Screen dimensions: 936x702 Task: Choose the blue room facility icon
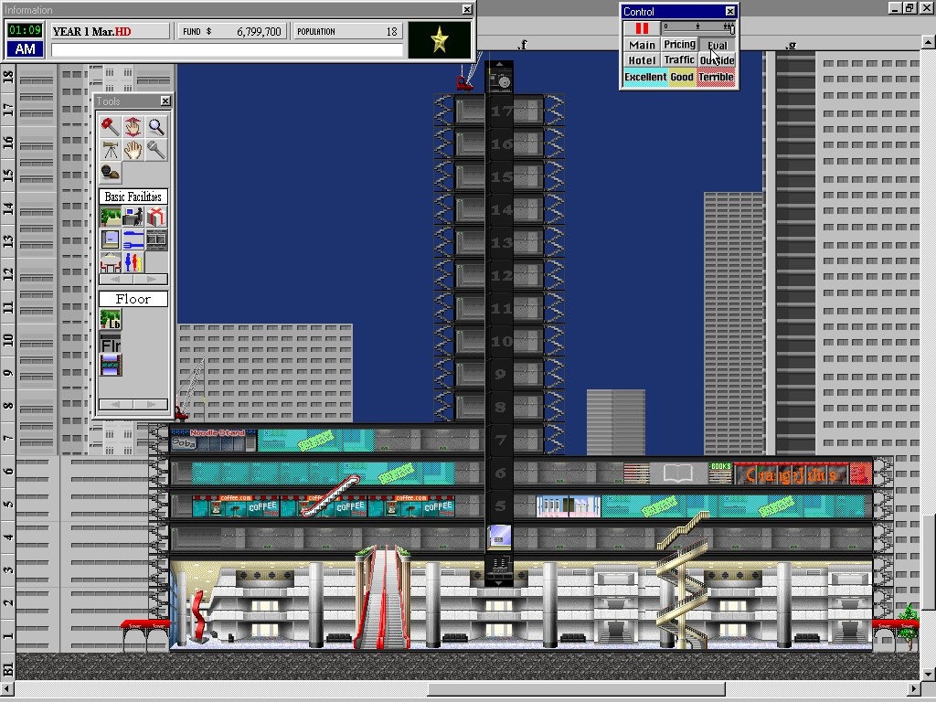tap(111, 239)
